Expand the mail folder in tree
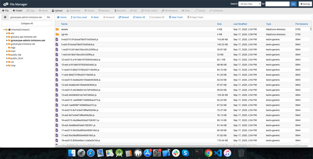 pyautogui.click(x=7, y=51)
